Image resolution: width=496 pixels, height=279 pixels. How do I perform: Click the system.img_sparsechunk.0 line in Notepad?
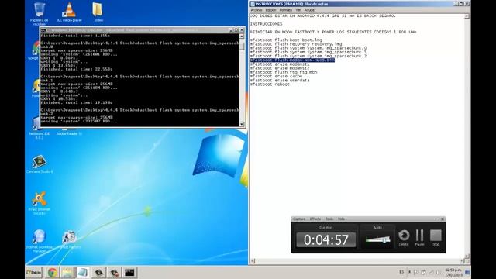click(x=308, y=48)
